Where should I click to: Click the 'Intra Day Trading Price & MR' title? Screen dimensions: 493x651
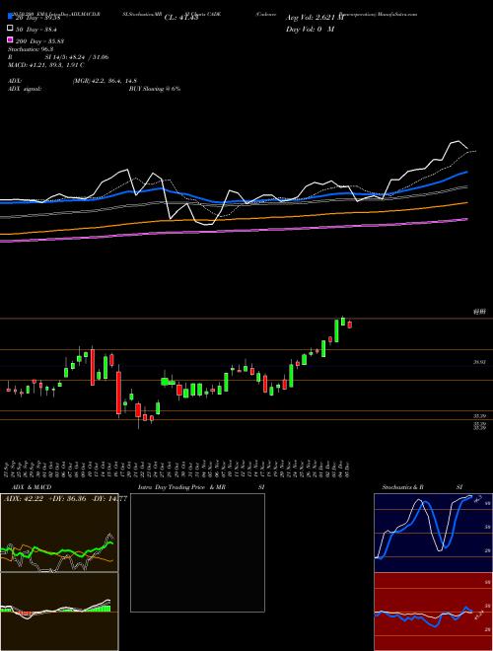181,487
